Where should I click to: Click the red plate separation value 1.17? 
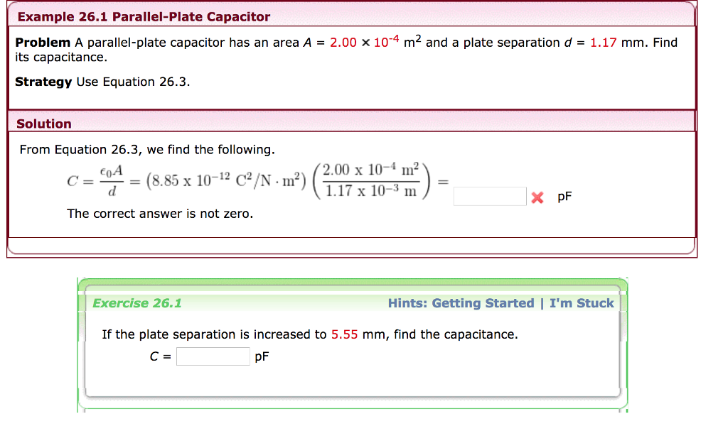click(x=603, y=43)
